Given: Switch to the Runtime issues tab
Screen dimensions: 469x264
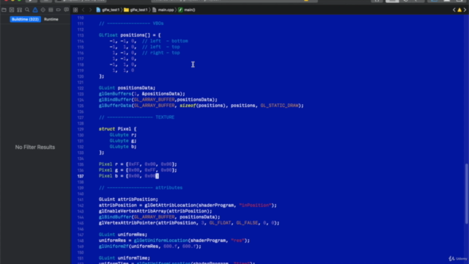Looking at the screenshot, I should 51,19.
